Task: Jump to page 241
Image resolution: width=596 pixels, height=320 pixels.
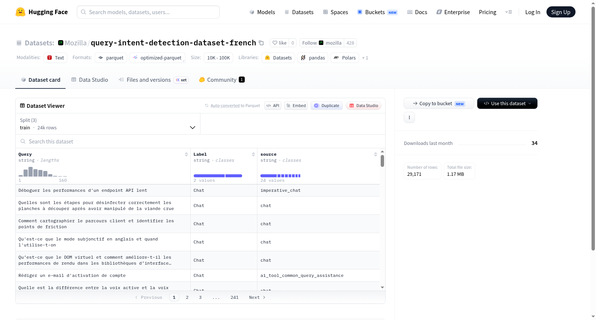Action: pyautogui.click(x=234, y=297)
